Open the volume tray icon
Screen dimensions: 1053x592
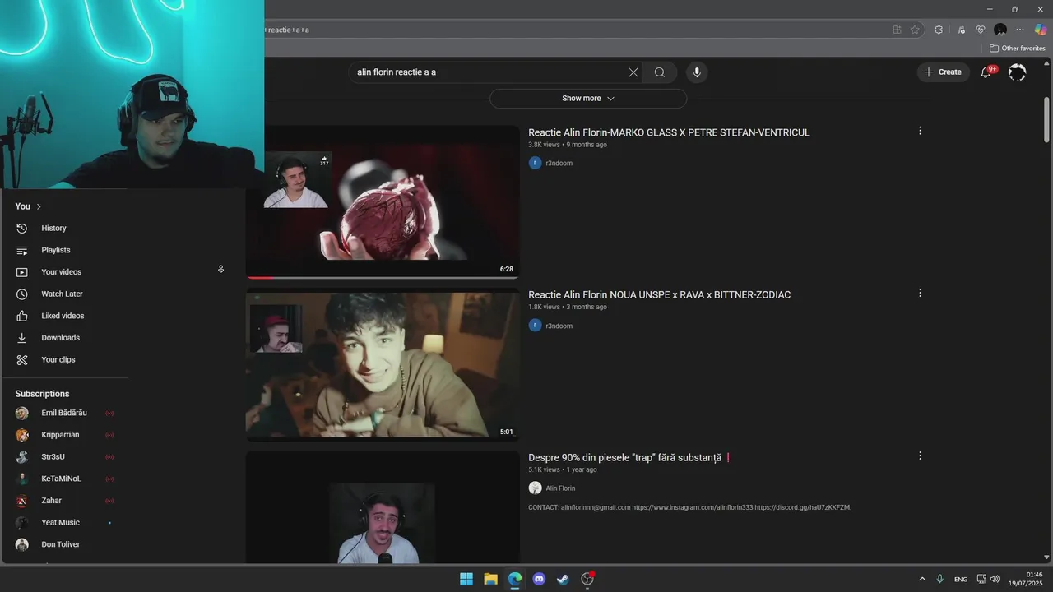pyautogui.click(x=995, y=579)
